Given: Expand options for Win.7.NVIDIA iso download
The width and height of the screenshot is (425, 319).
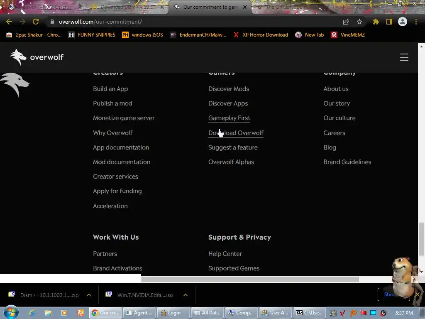Looking at the screenshot, I should pyautogui.click(x=186, y=295).
